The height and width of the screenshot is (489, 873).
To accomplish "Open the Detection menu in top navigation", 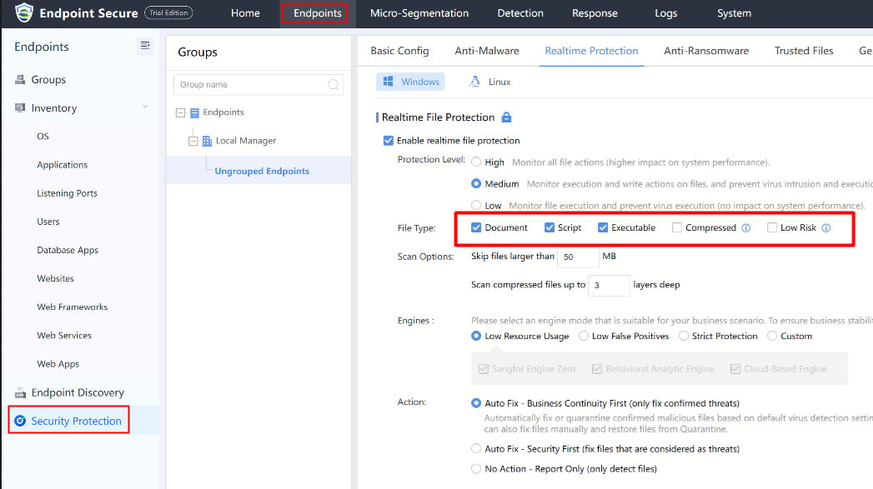I will [x=519, y=13].
